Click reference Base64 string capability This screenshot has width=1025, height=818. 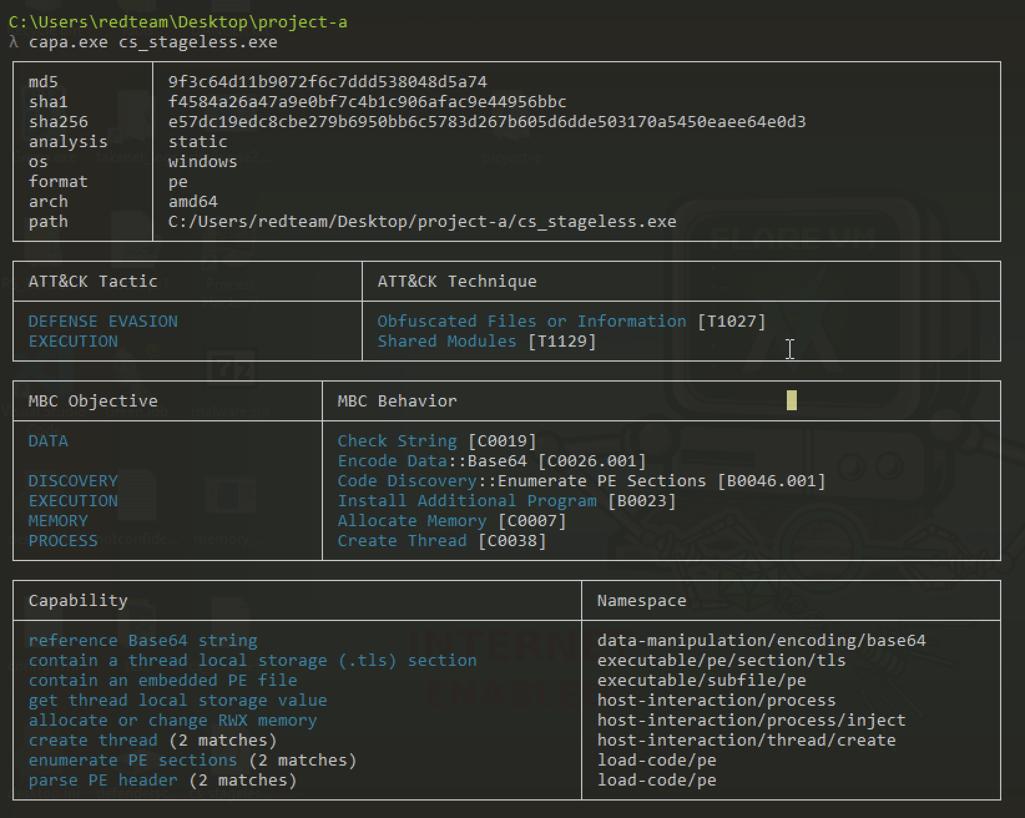(x=143, y=640)
